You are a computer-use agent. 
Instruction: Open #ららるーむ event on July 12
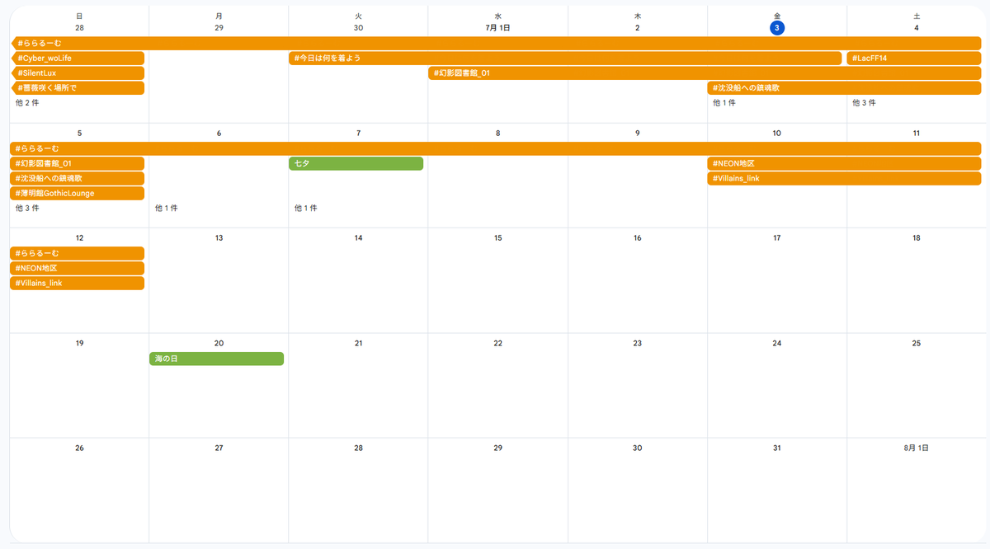click(78, 254)
